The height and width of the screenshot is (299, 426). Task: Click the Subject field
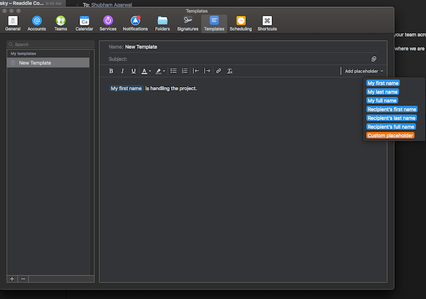(239, 59)
